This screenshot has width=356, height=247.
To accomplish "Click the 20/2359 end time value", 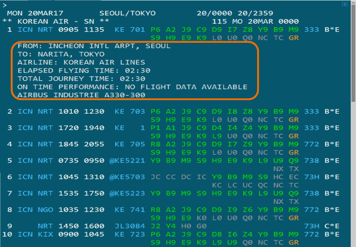I will (255, 13).
